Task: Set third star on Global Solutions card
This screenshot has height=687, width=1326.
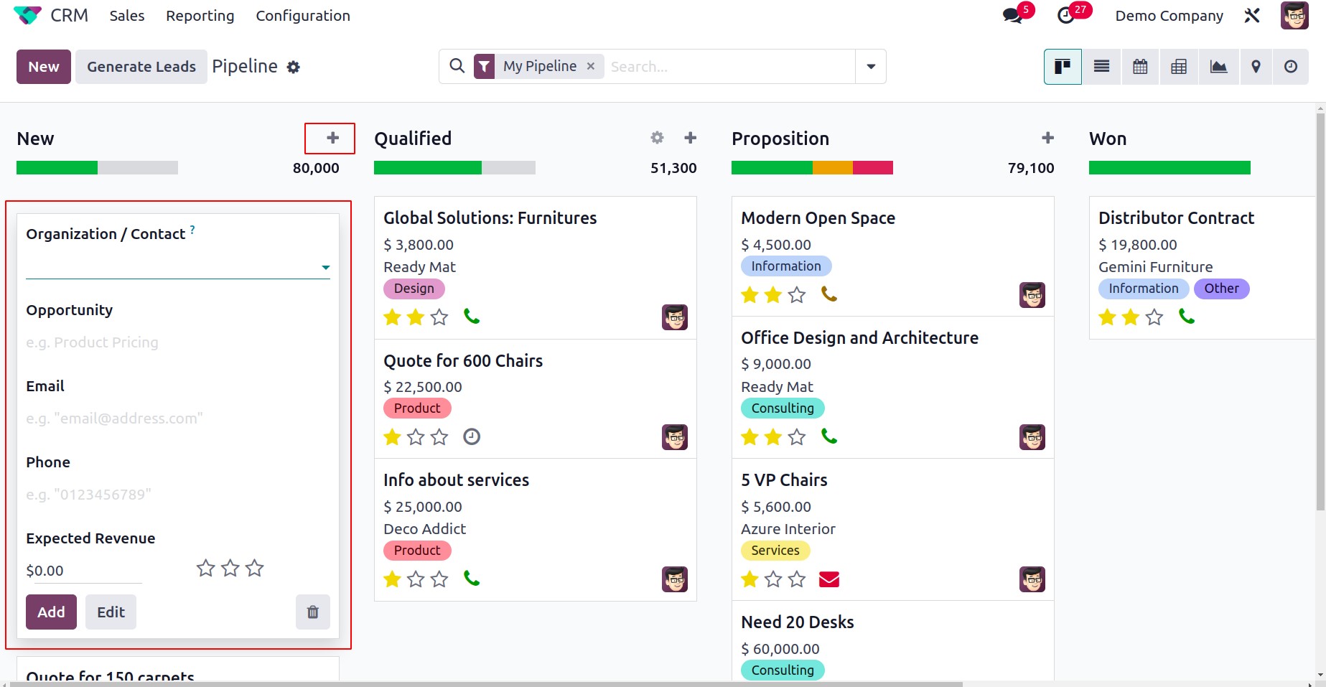Action: 439,317
